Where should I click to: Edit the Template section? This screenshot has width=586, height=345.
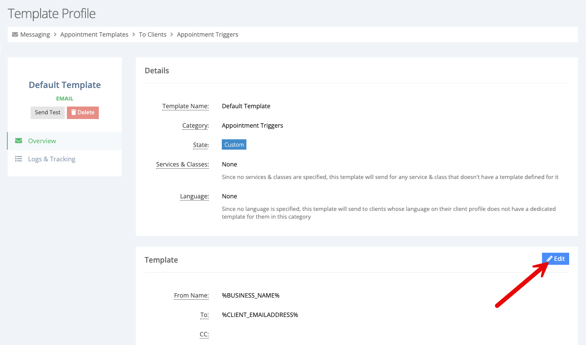click(556, 259)
